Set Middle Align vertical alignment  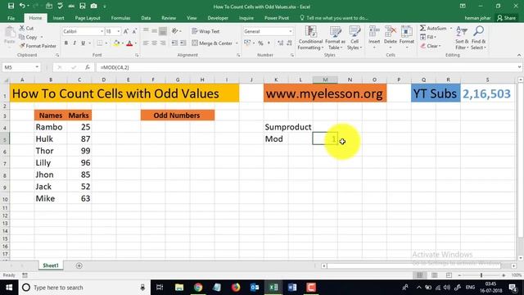(154, 31)
